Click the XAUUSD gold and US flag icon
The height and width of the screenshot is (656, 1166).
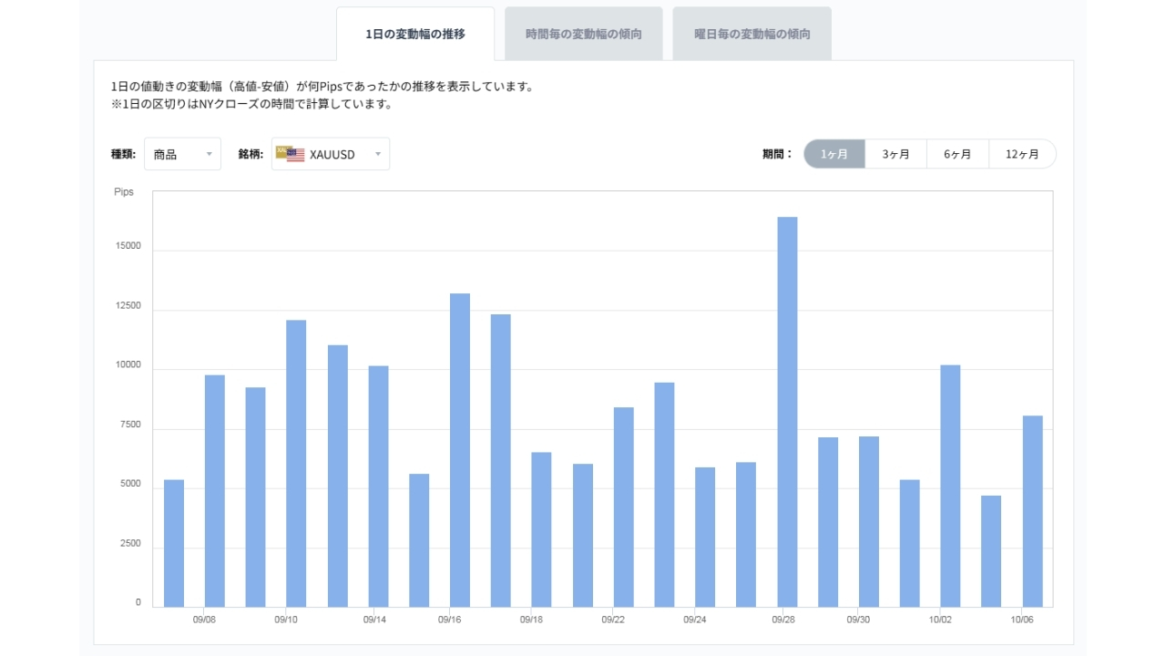click(291, 154)
